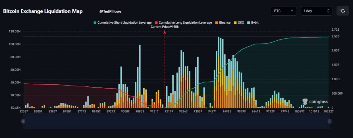Image resolution: width=353 pixels, height=138 pixels.
Task: Click the orange Binance legend swatch
Action: pos(216,22)
